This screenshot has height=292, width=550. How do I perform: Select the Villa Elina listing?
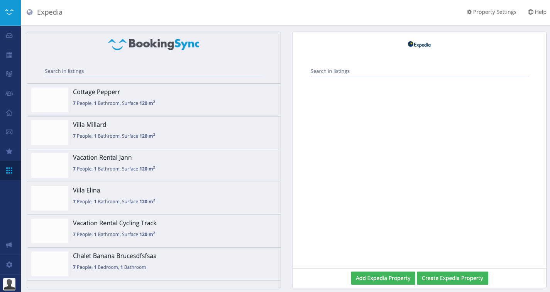point(154,198)
